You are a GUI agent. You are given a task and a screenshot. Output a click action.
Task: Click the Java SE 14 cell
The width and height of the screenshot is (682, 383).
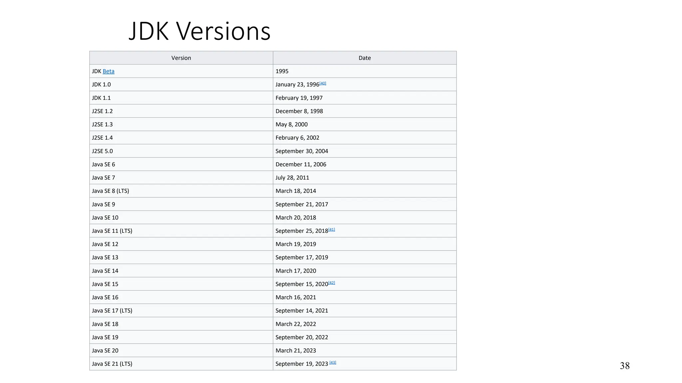pyautogui.click(x=181, y=271)
